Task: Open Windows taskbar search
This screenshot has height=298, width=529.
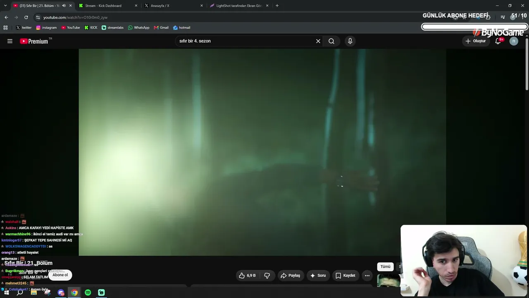Action: coord(20,293)
